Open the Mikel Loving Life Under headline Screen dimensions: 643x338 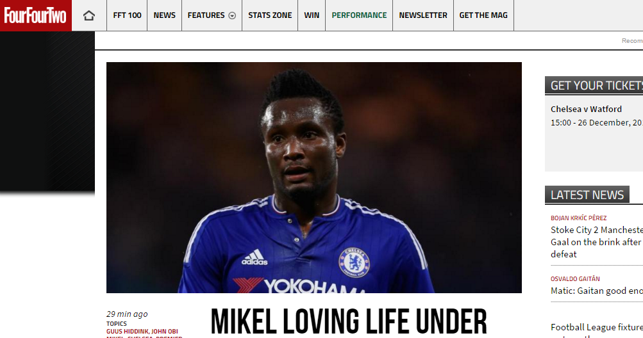point(349,322)
